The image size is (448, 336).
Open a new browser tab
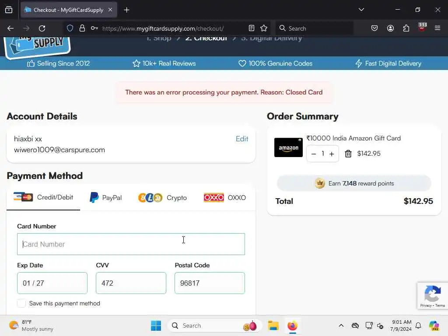point(126,10)
